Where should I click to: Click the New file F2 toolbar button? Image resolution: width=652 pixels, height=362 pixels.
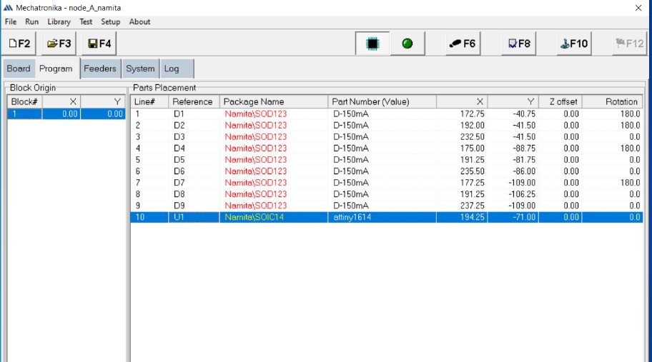19,43
